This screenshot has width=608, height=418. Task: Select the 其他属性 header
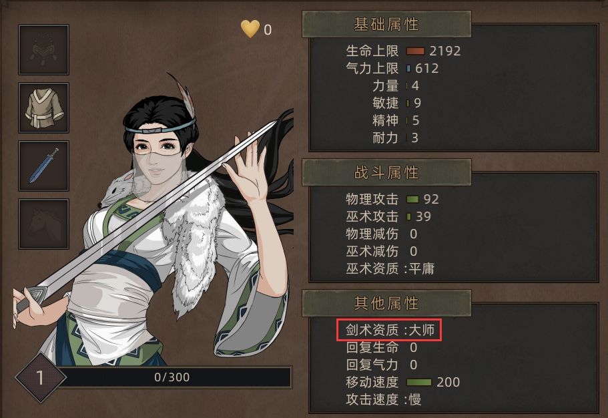386,303
